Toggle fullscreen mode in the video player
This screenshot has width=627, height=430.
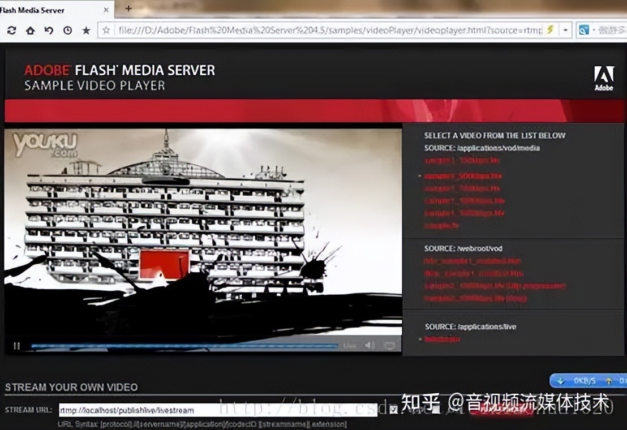coord(389,346)
